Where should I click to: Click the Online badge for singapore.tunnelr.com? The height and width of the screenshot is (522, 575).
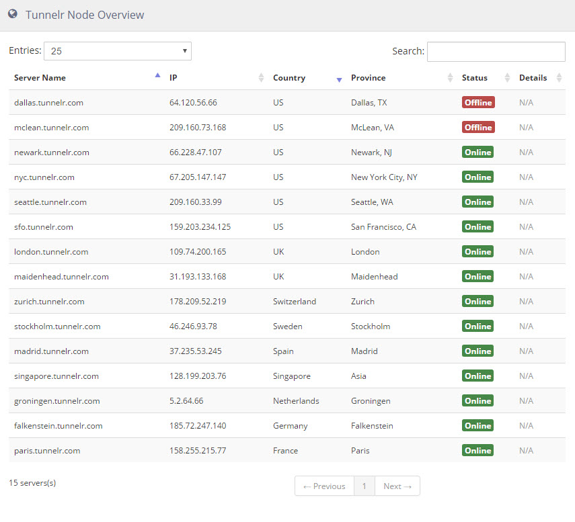tap(477, 376)
